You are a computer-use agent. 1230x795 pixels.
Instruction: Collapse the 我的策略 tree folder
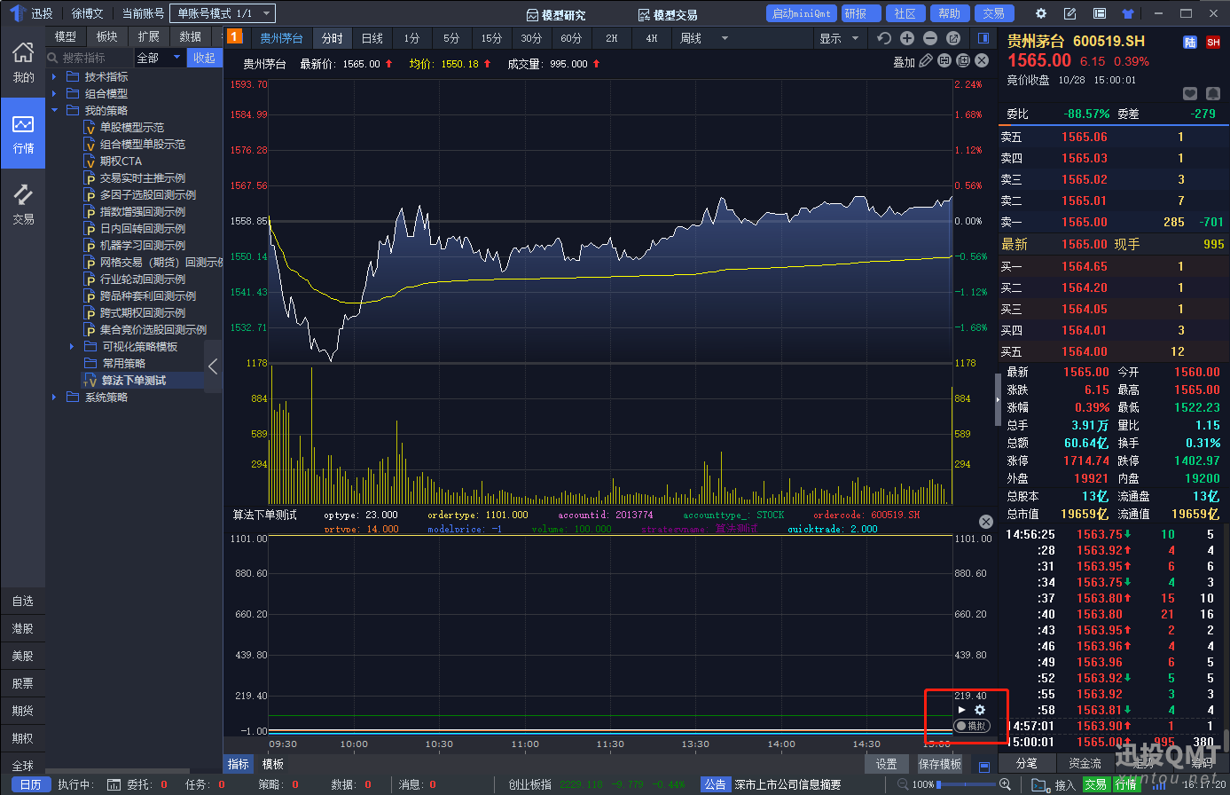coord(55,110)
